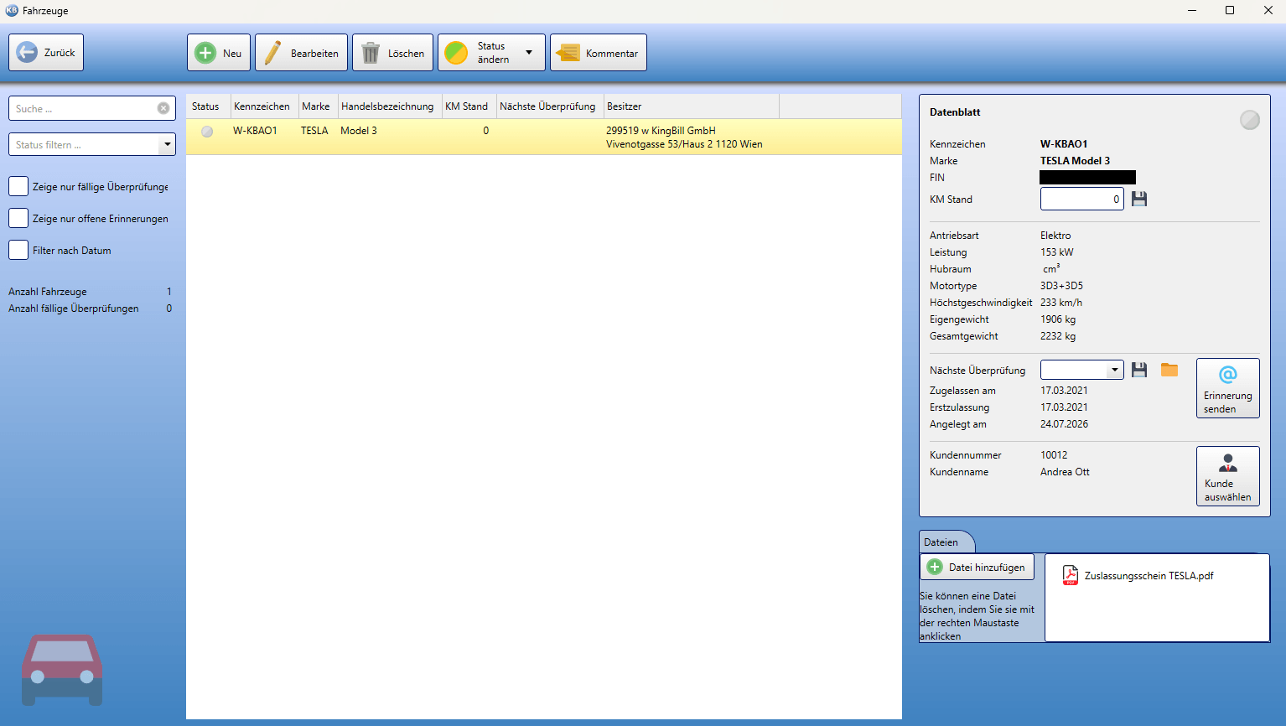Add a new vehicle with Neu
The width and height of the screenshot is (1286, 726).
(x=219, y=53)
